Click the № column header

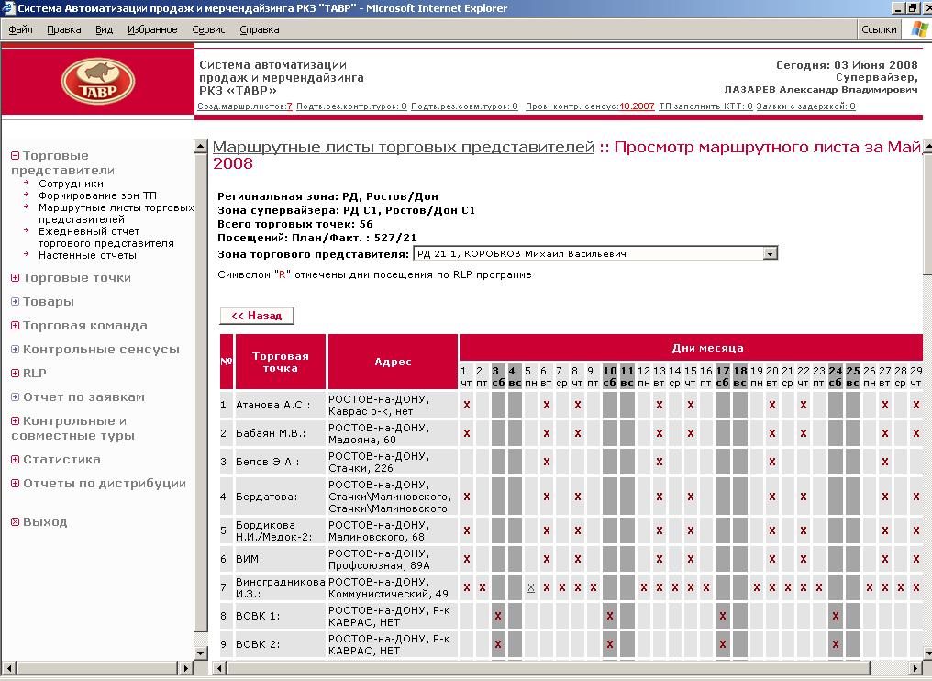[227, 362]
